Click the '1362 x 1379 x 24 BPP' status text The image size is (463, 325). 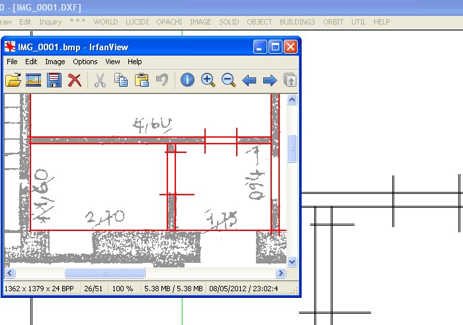coord(39,289)
